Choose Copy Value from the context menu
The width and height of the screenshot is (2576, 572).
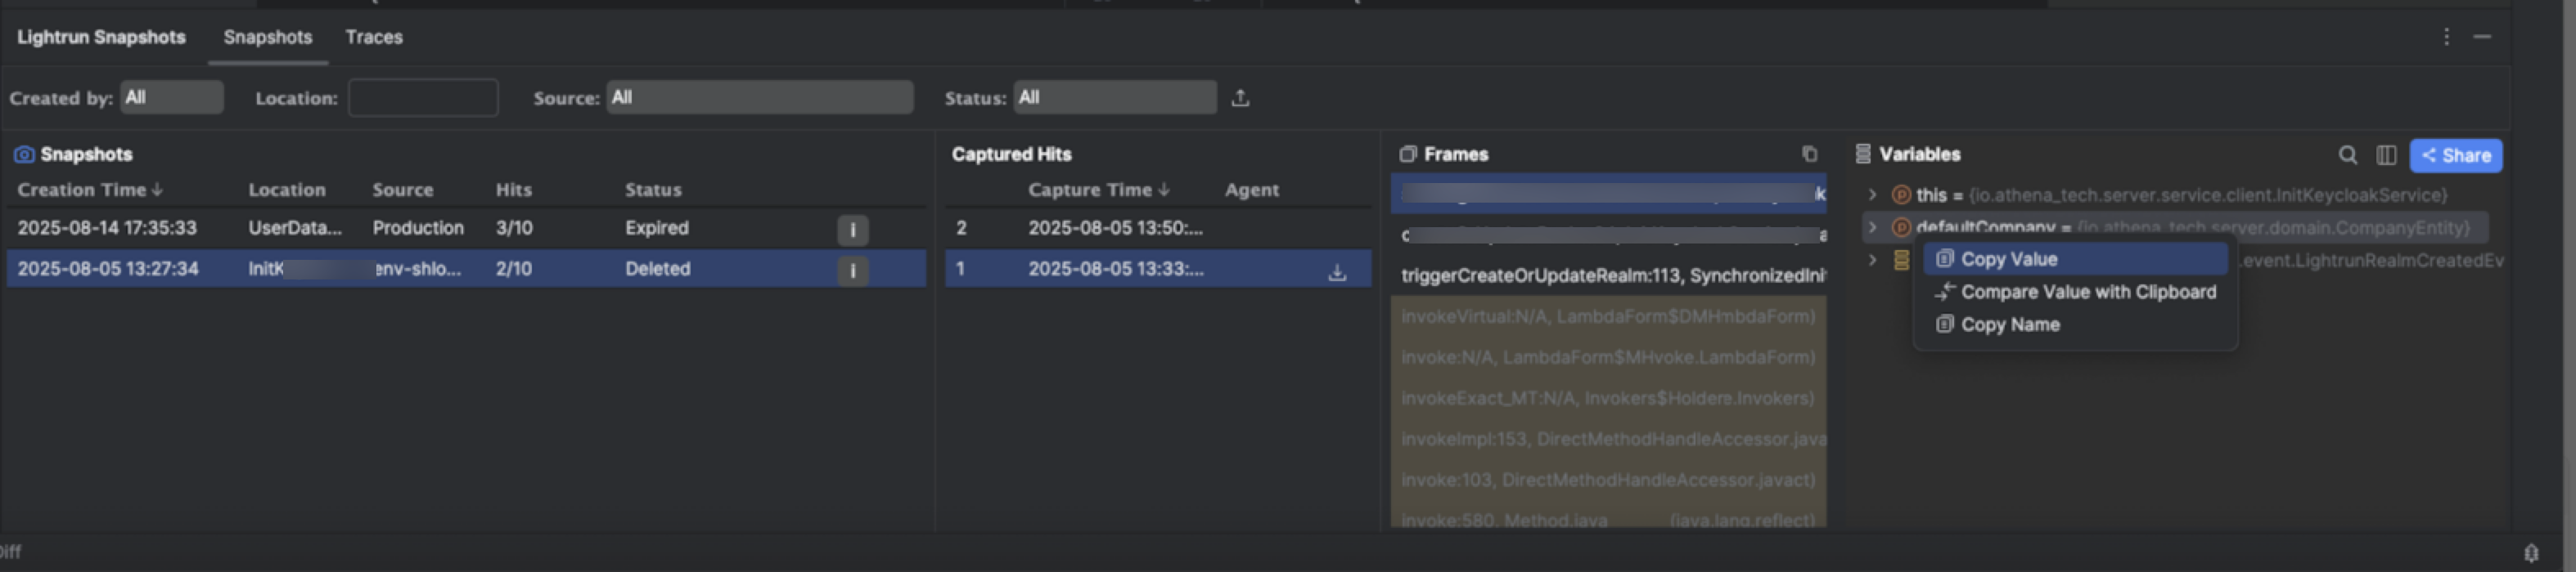pyautogui.click(x=2008, y=260)
